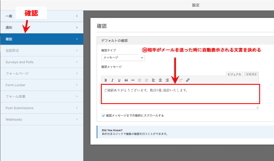The height and width of the screenshot is (161, 274).
Task: Toggle italic formatting in the editor
Action: click(x=112, y=80)
